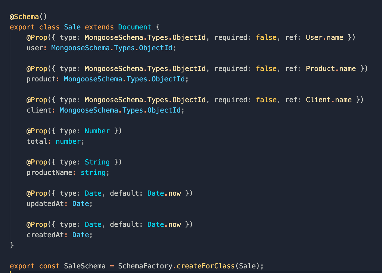Screen dimensions: 382x273
Task: Select the Date.now default value for updatedAt
Action: (164, 193)
